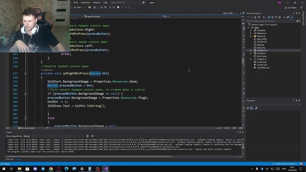Expand Program.cs node

click(251, 59)
